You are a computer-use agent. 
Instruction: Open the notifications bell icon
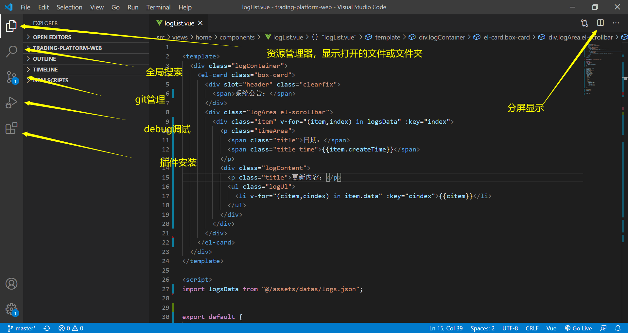pos(618,328)
